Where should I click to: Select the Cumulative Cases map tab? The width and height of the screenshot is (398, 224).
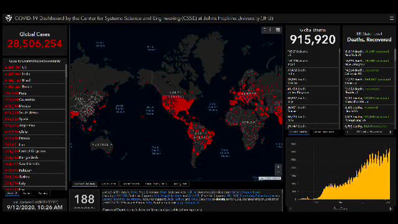[85, 184]
